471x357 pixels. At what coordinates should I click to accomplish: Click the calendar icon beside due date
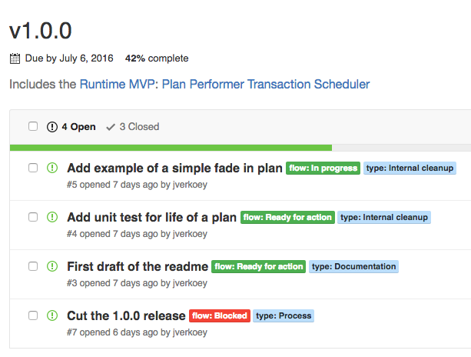coord(15,58)
